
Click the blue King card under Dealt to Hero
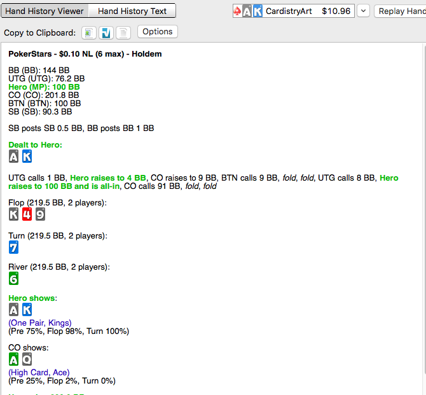tap(27, 156)
